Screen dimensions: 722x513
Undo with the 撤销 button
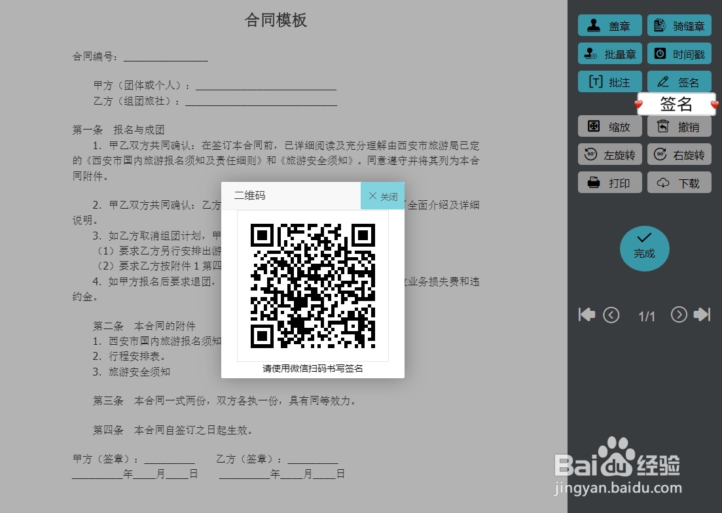click(x=679, y=126)
